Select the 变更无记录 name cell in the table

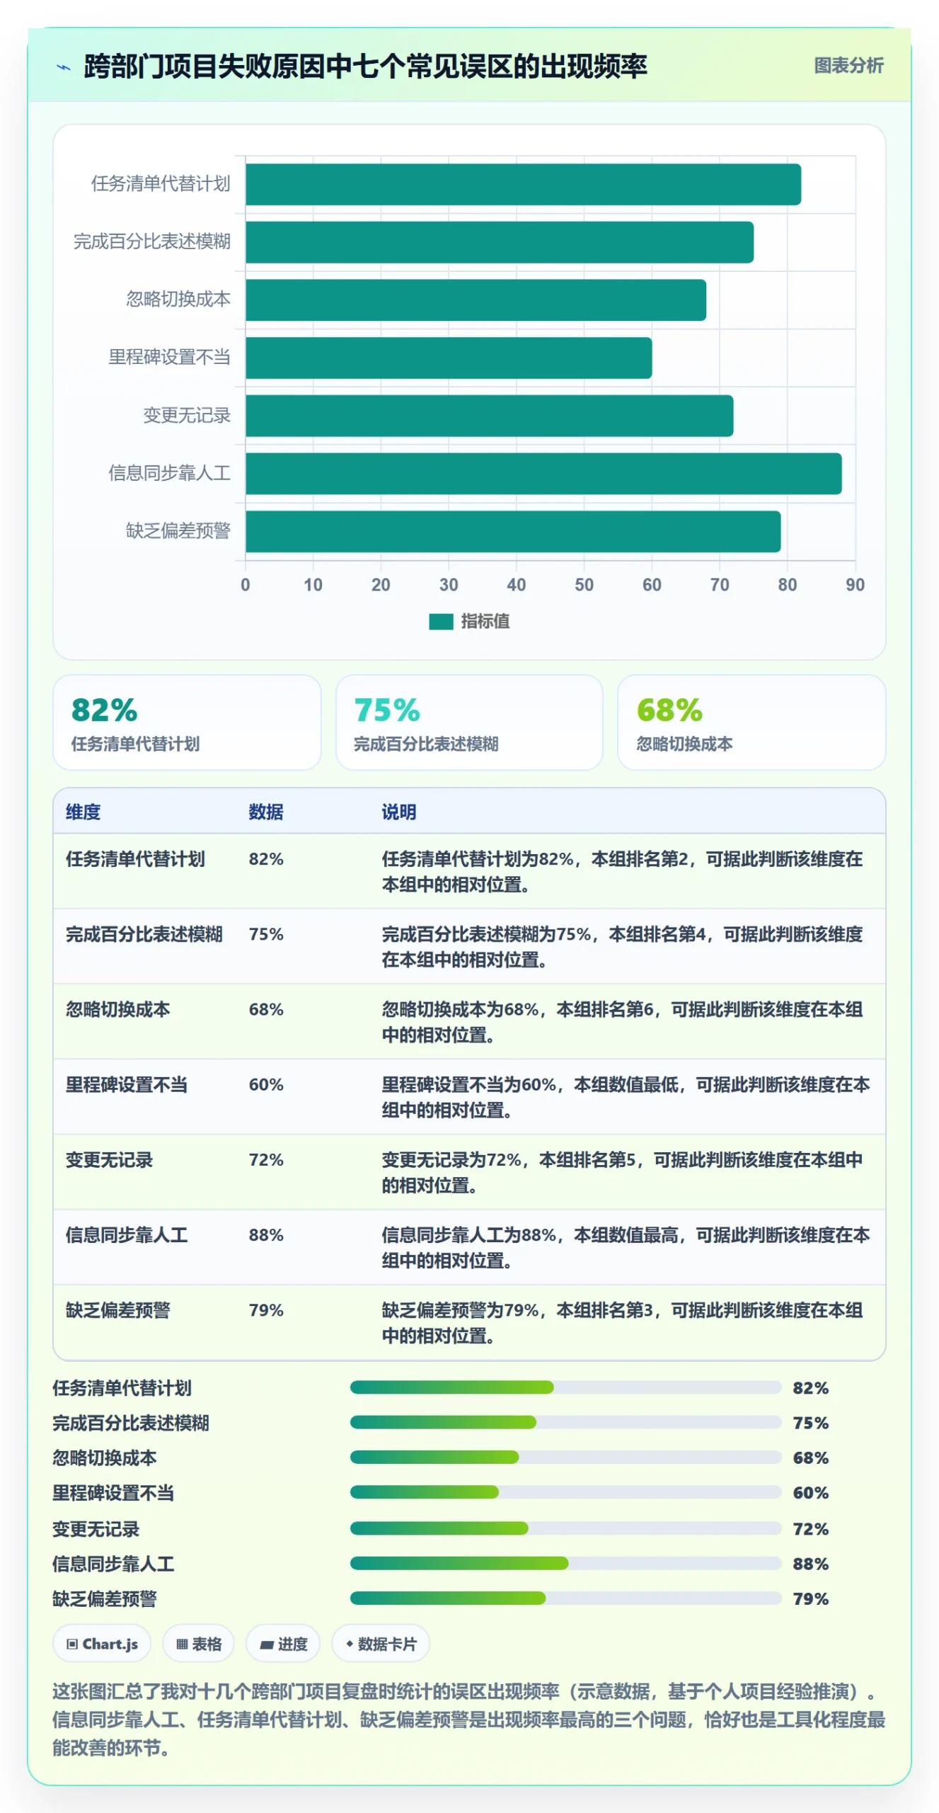110,1159
